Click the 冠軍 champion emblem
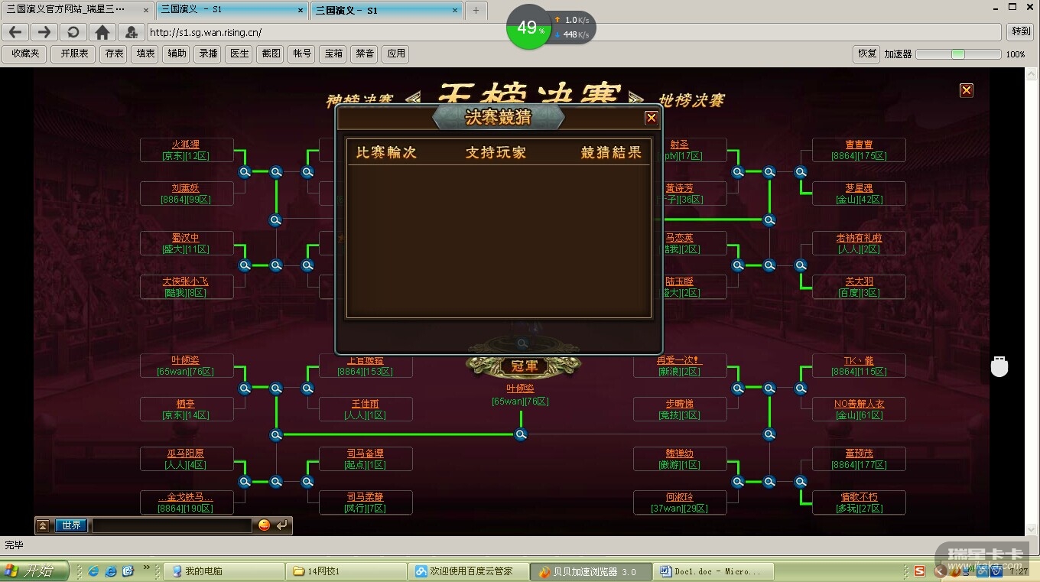The width and height of the screenshot is (1040, 582). (x=523, y=366)
